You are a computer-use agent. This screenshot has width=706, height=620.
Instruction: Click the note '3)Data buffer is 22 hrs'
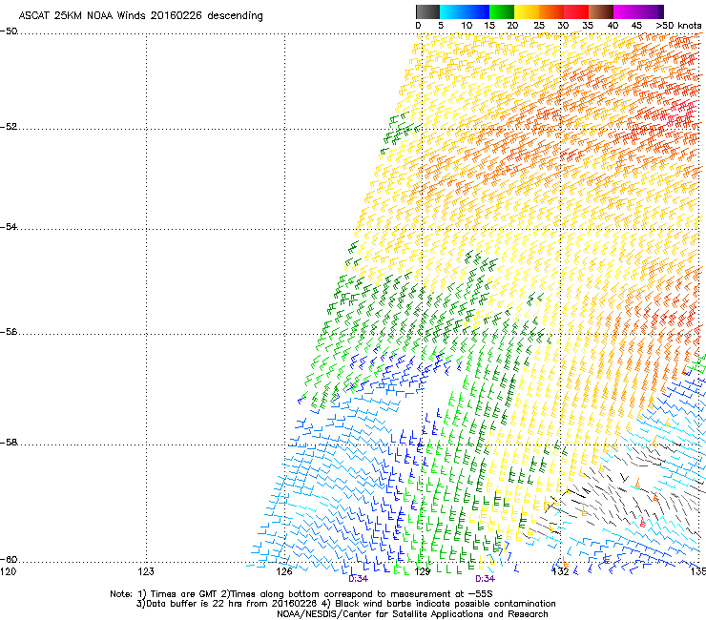pyautogui.click(x=345, y=604)
